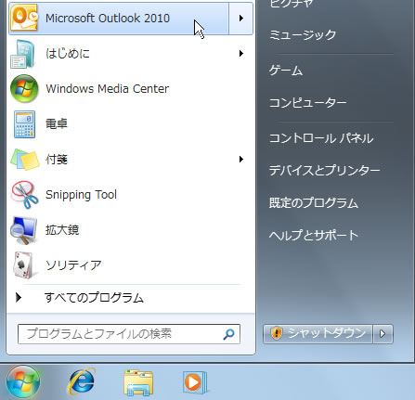Expand Microsoft Outlook 2010 jump list arrow

pyautogui.click(x=240, y=19)
